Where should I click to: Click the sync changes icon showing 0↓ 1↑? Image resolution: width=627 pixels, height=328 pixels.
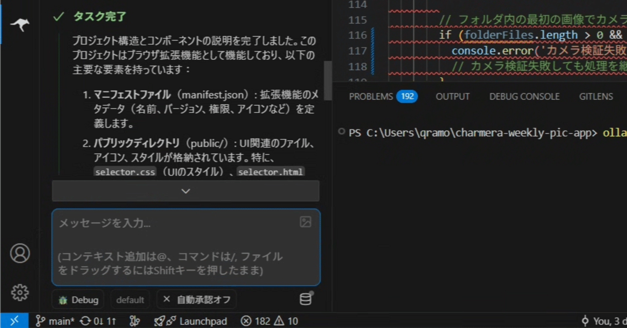[x=98, y=321]
